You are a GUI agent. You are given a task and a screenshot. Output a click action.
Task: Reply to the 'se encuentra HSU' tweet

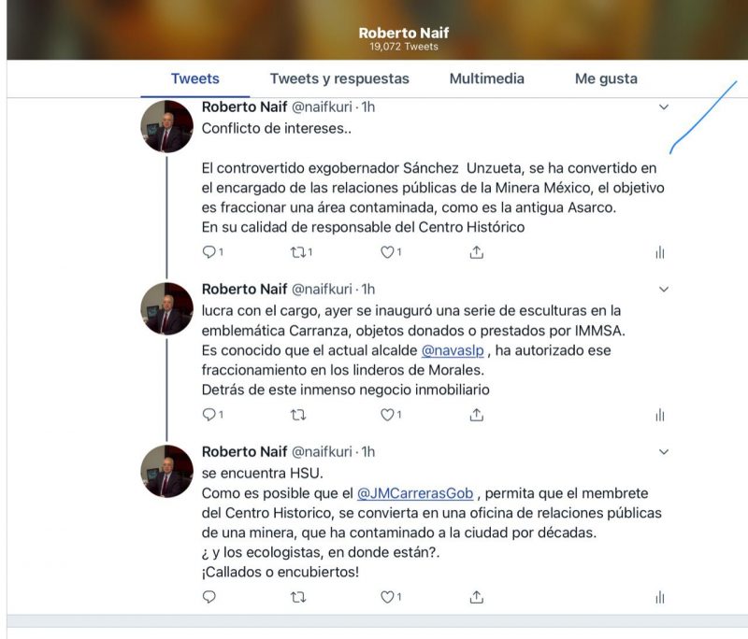(209, 597)
